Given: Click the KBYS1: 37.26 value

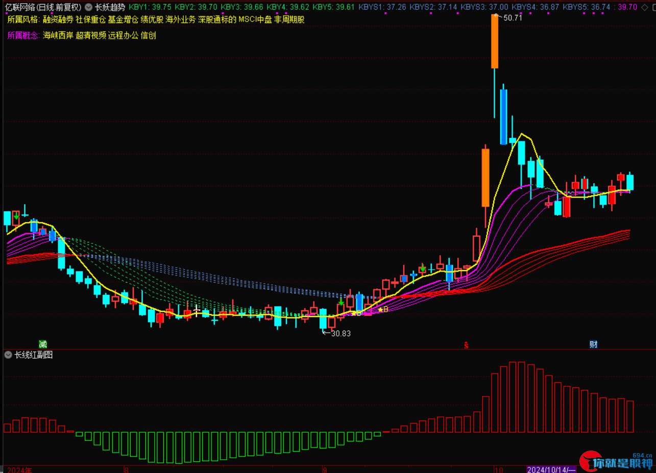Looking at the screenshot, I should 382,7.
